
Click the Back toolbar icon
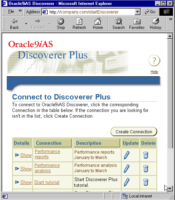[15, 21]
